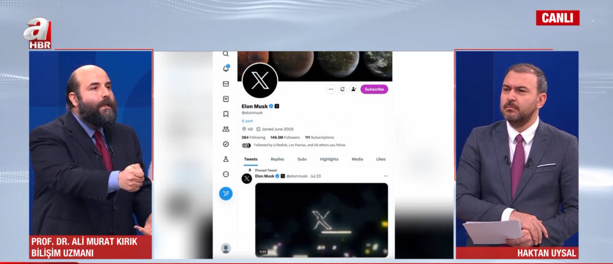Toggle the follow person icon beside Subscribe
613x264 pixels.
click(354, 89)
